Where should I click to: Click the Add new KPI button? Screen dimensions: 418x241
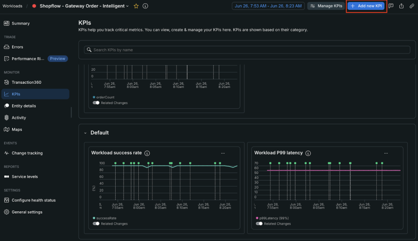pos(366,6)
